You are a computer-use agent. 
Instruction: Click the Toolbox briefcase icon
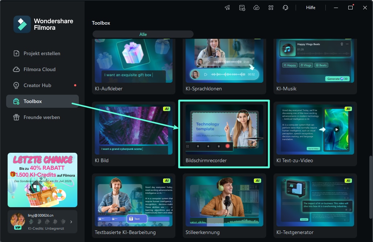tap(16, 102)
